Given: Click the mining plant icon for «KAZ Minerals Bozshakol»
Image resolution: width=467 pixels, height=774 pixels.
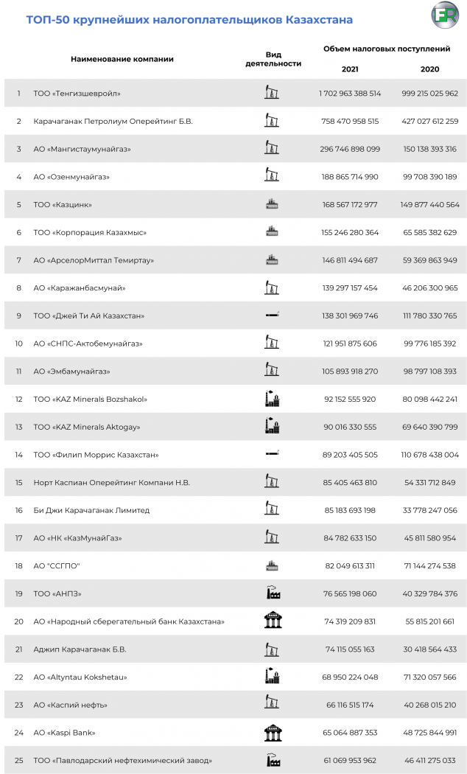Looking at the screenshot, I should pos(272,399).
